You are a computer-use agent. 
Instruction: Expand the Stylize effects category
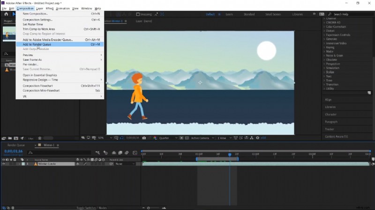coord(324,72)
